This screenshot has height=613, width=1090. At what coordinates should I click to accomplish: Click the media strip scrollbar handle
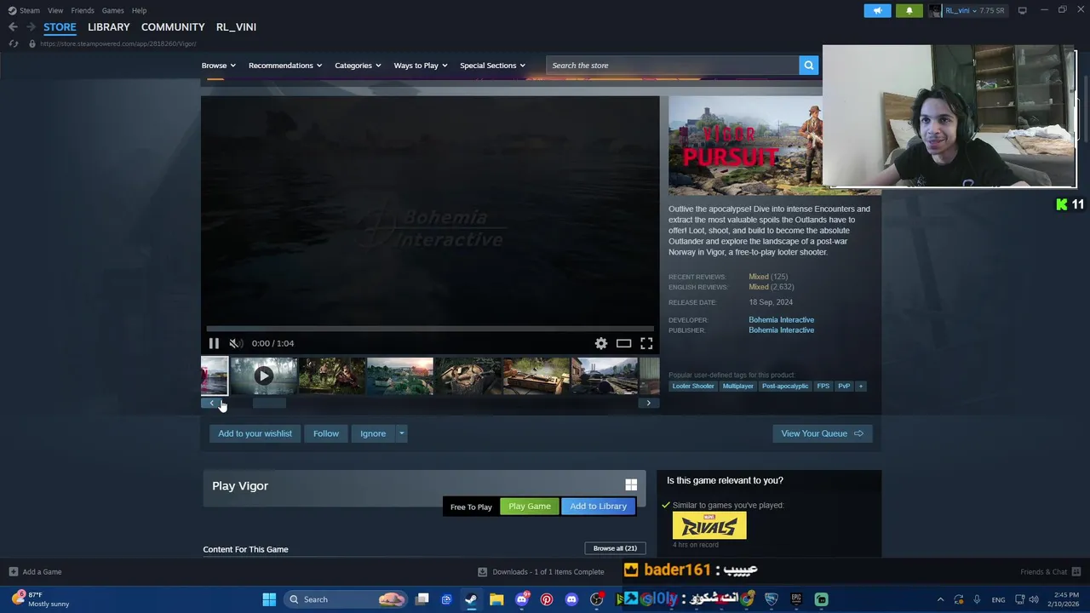point(269,404)
